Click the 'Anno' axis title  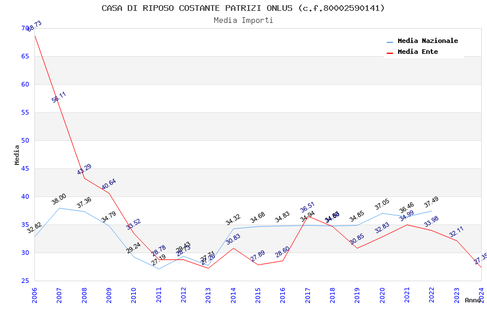[473, 300]
